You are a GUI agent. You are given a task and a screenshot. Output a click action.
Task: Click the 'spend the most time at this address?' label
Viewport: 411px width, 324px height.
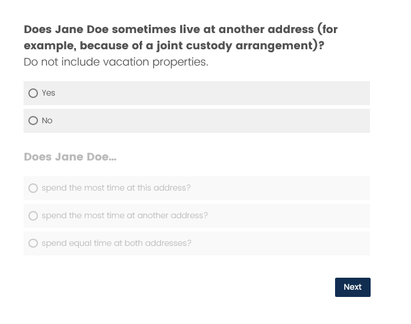[x=116, y=188]
